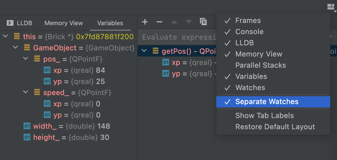Screen dimensions: 337x160
Task: Select the width_ = {double} 148 row
Action: (x=69, y=126)
